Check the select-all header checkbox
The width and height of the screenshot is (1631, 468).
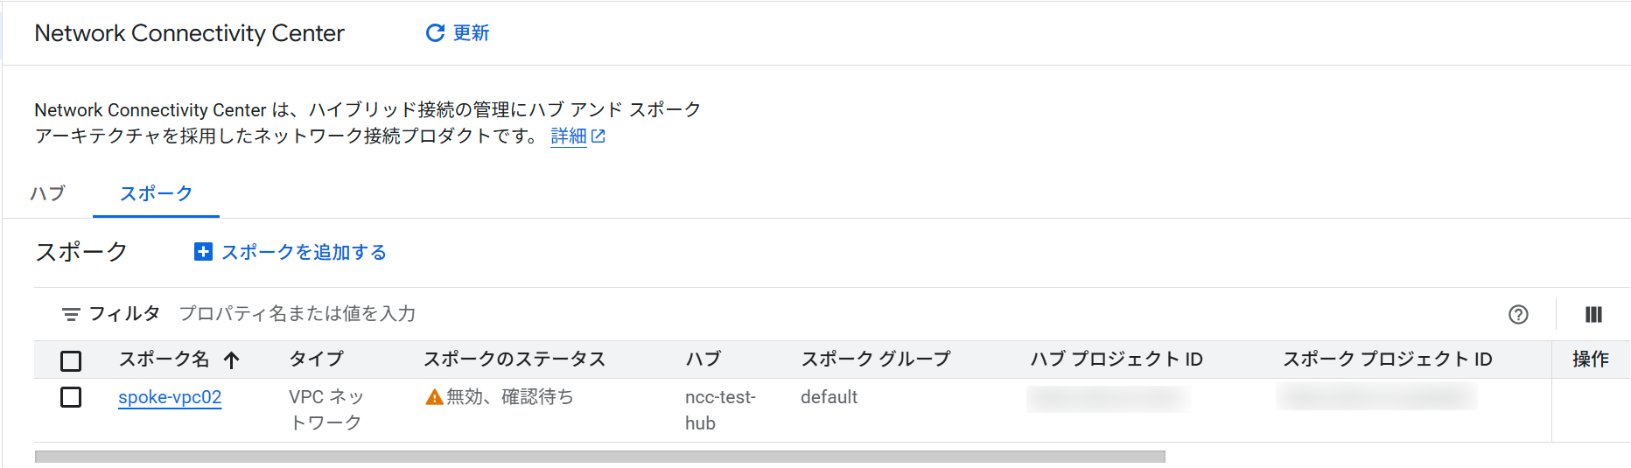tap(71, 360)
